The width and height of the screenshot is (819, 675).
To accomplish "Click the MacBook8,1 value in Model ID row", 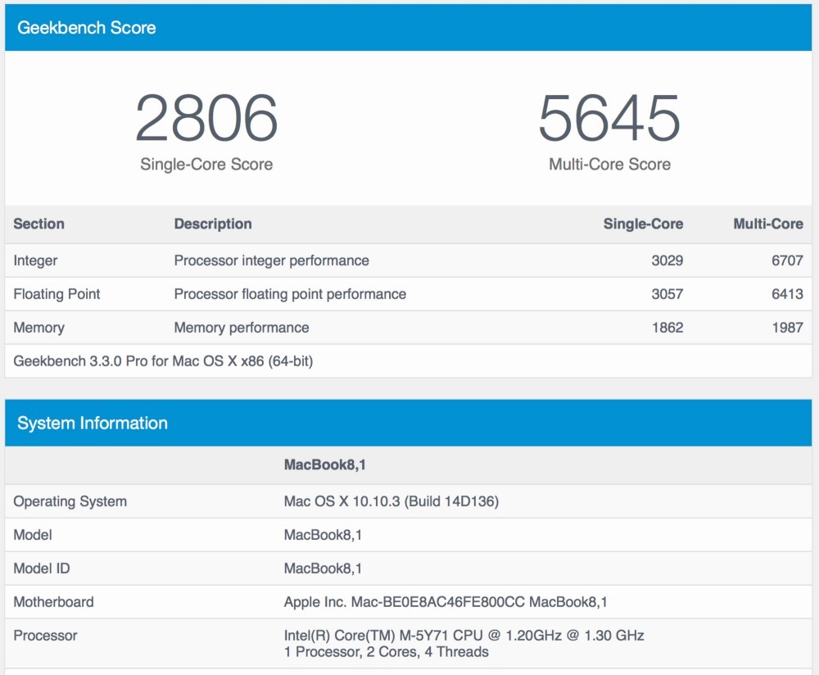I will tap(323, 568).
